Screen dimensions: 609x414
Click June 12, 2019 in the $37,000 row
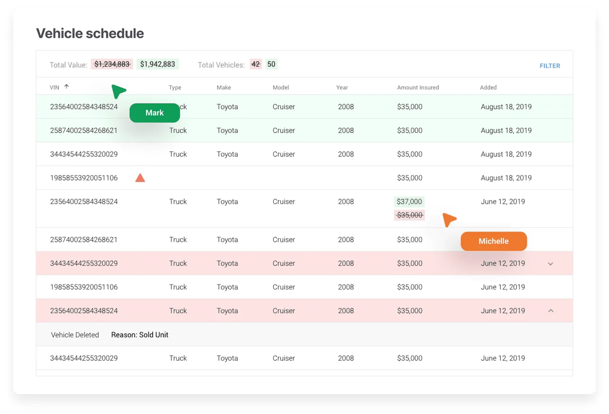tap(503, 202)
